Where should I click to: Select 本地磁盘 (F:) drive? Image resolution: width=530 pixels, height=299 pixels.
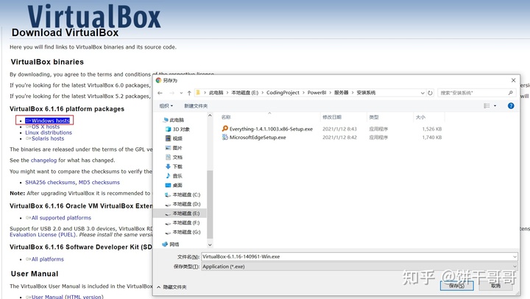tap(183, 222)
